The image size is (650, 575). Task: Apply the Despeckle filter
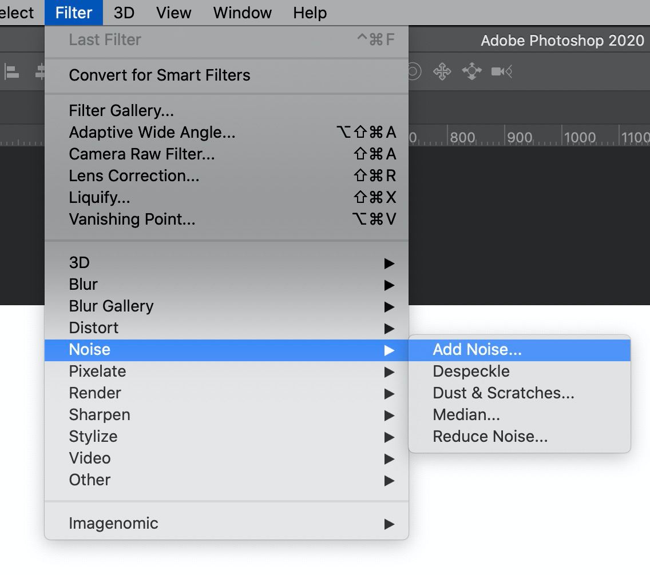point(520,372)
